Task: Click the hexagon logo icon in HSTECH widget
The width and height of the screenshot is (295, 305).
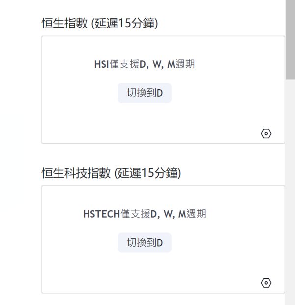Action: click(266, 283)
